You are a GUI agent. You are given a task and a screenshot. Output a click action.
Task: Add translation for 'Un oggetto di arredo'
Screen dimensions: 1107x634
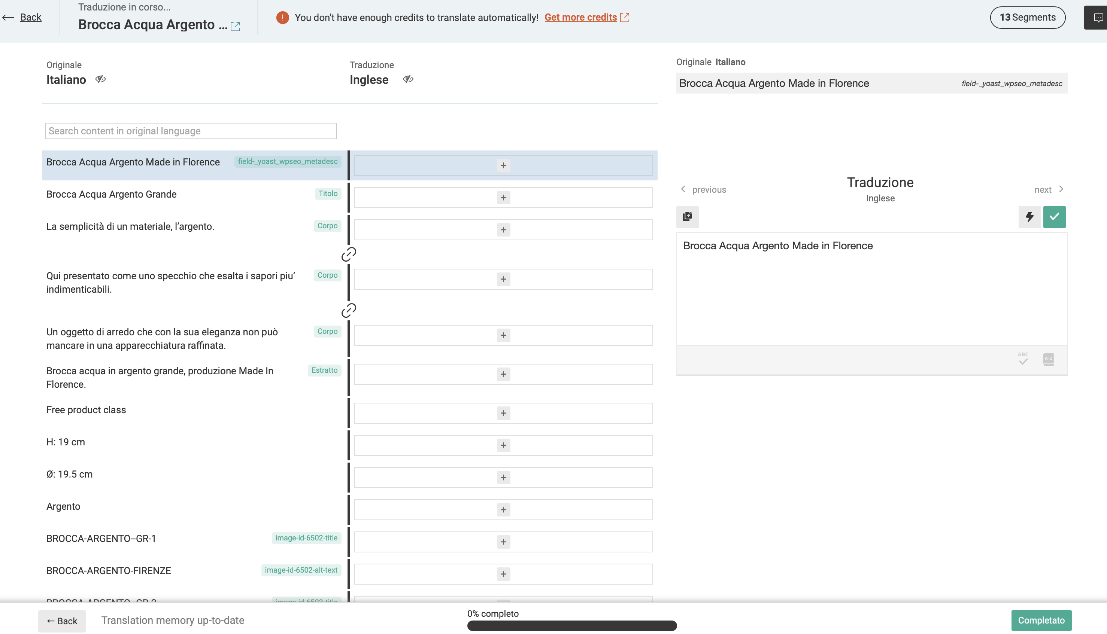(503, 335)
